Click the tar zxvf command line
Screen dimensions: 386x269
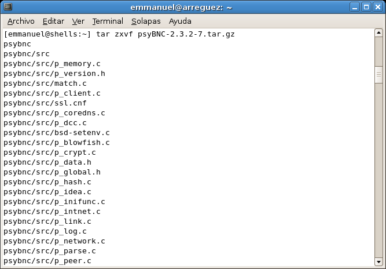[119, 34]
